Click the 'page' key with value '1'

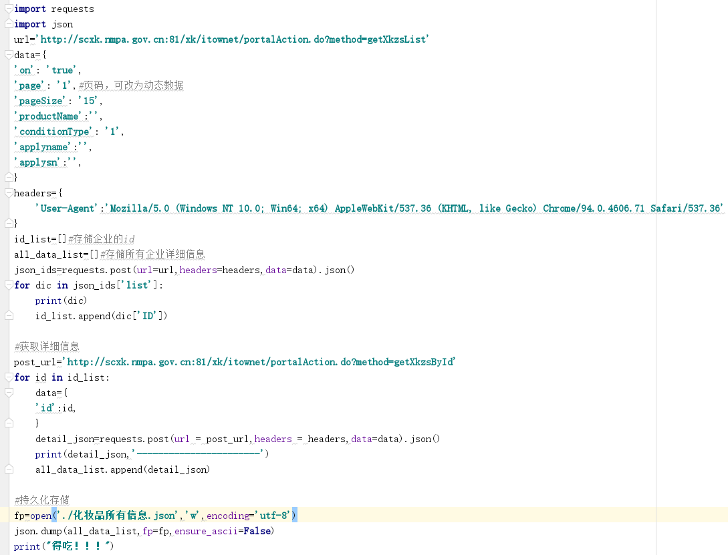30,85
